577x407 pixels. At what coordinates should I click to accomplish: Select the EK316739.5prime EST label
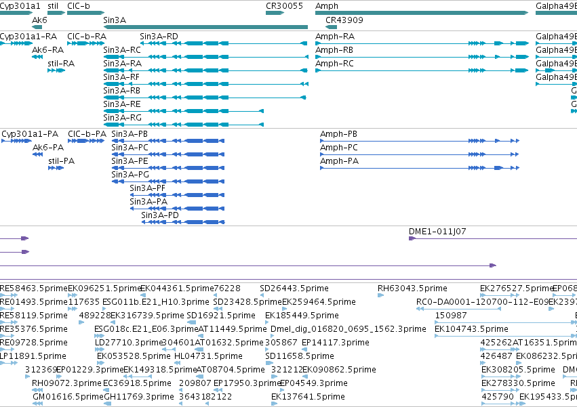click(x=147, y=316)
